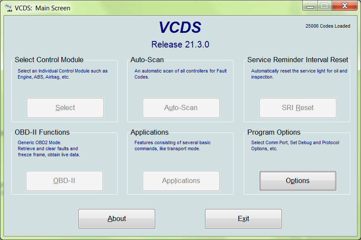This screenshot has height=240, width=361.
Task: Click 'VCDS: Main Screen' title bar text
Action: 42,8
